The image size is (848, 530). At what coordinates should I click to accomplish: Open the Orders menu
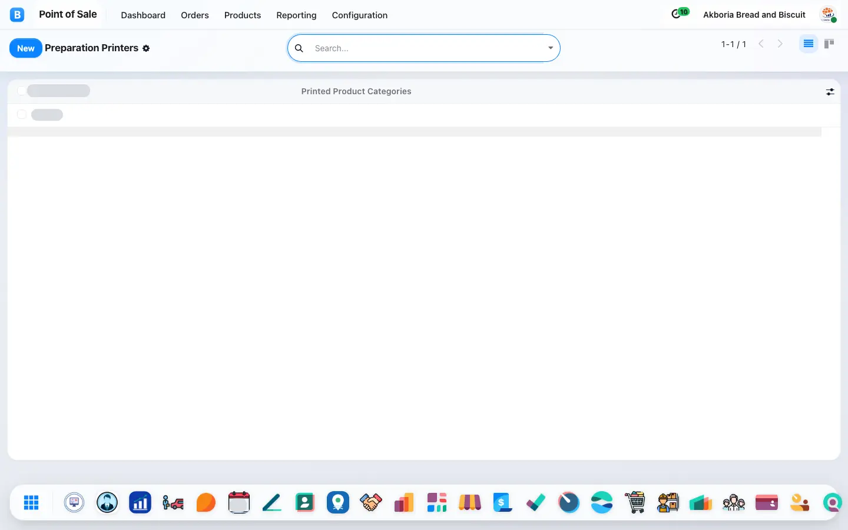pyautogui.click(x=195, y=15)
